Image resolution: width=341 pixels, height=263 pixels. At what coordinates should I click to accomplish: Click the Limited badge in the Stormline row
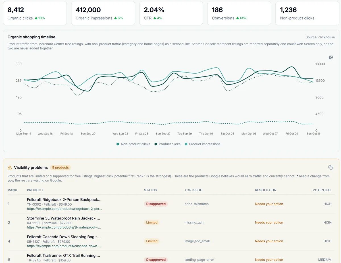[152, 223]
